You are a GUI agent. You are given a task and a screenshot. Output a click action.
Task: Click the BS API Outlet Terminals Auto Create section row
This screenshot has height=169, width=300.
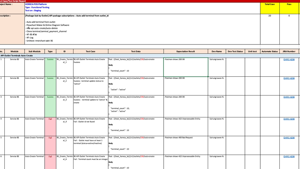pos(94,55)
